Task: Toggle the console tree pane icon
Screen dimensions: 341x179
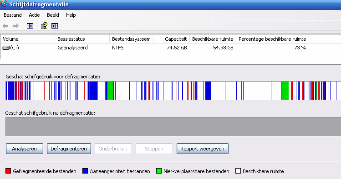Action: pyautogui.click(x=30, y=26)
